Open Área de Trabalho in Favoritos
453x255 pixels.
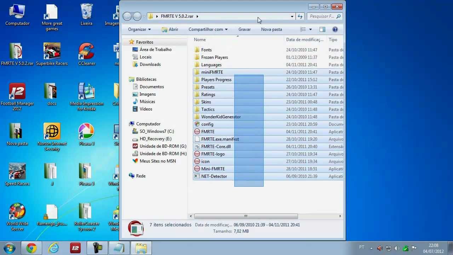[x=155, y=50]
